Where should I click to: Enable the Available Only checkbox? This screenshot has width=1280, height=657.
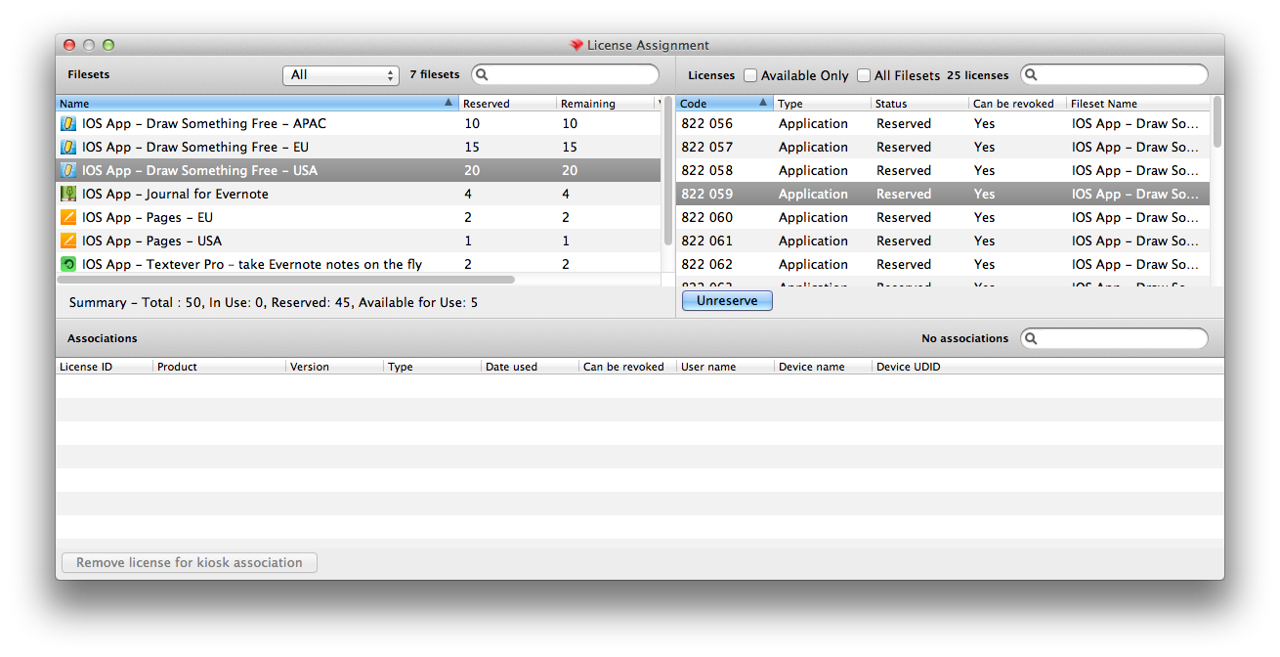coord(750,75)
